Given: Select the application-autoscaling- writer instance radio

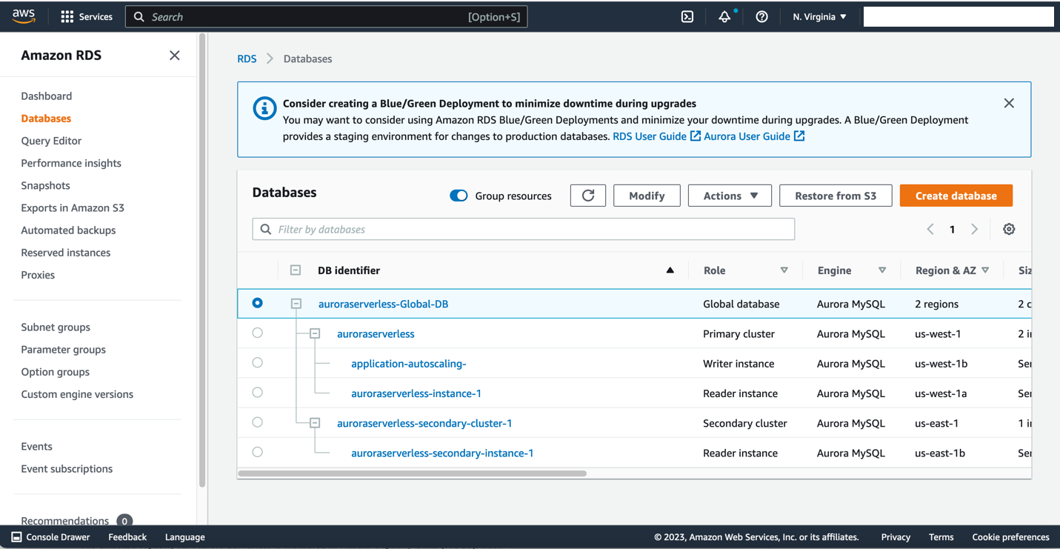Looking at the screenshot, I should tap(257, 362).
